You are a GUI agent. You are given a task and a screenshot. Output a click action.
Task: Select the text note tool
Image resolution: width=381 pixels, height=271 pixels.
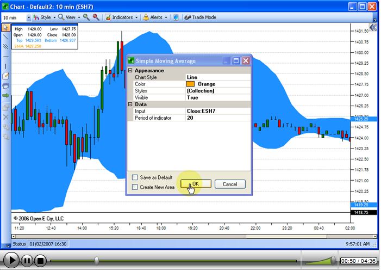point(5,76)
